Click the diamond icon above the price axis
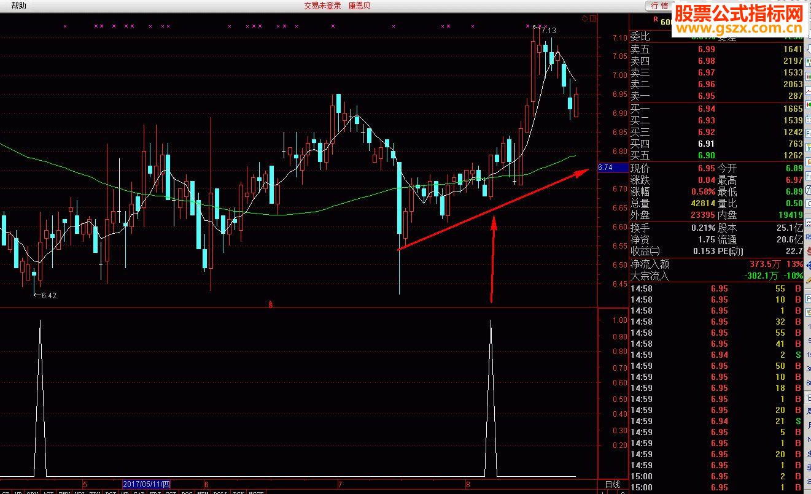The image size is (811, 494). point(585,18)
